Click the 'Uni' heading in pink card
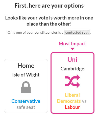 coord(72,60)
